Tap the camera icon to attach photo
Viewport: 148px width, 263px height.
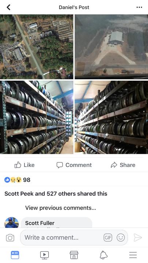[x=10, y=238]
